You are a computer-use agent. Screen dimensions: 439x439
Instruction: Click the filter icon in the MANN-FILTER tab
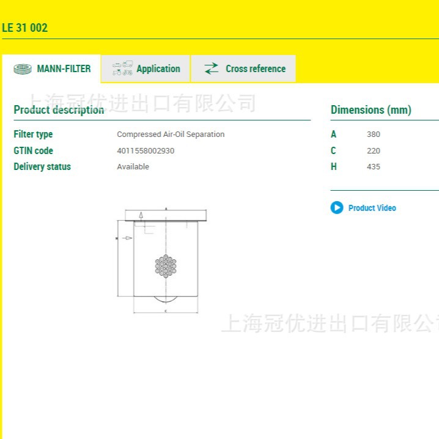[23, 69]
